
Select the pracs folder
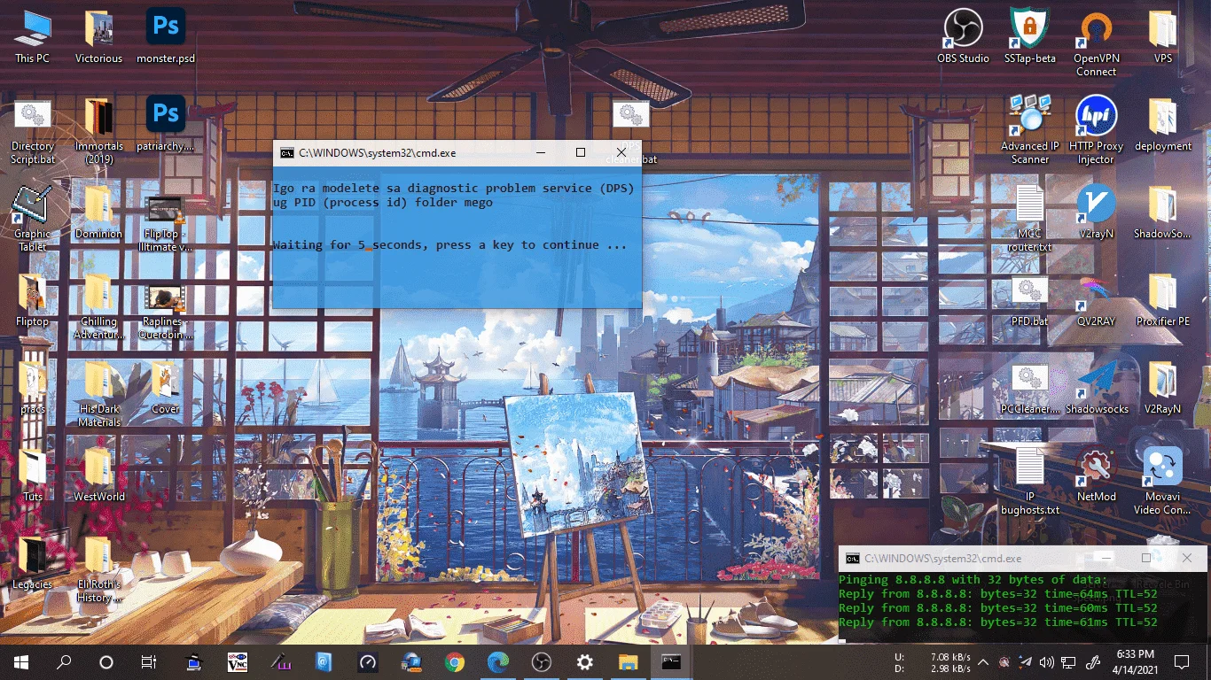[32, 388]
